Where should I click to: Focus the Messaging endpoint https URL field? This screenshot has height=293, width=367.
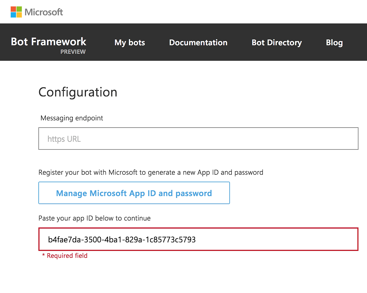[x=198, y=139]
